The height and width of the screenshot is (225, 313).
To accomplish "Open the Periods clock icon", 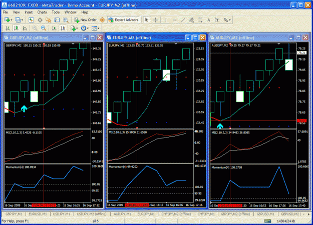I will 84,28.
